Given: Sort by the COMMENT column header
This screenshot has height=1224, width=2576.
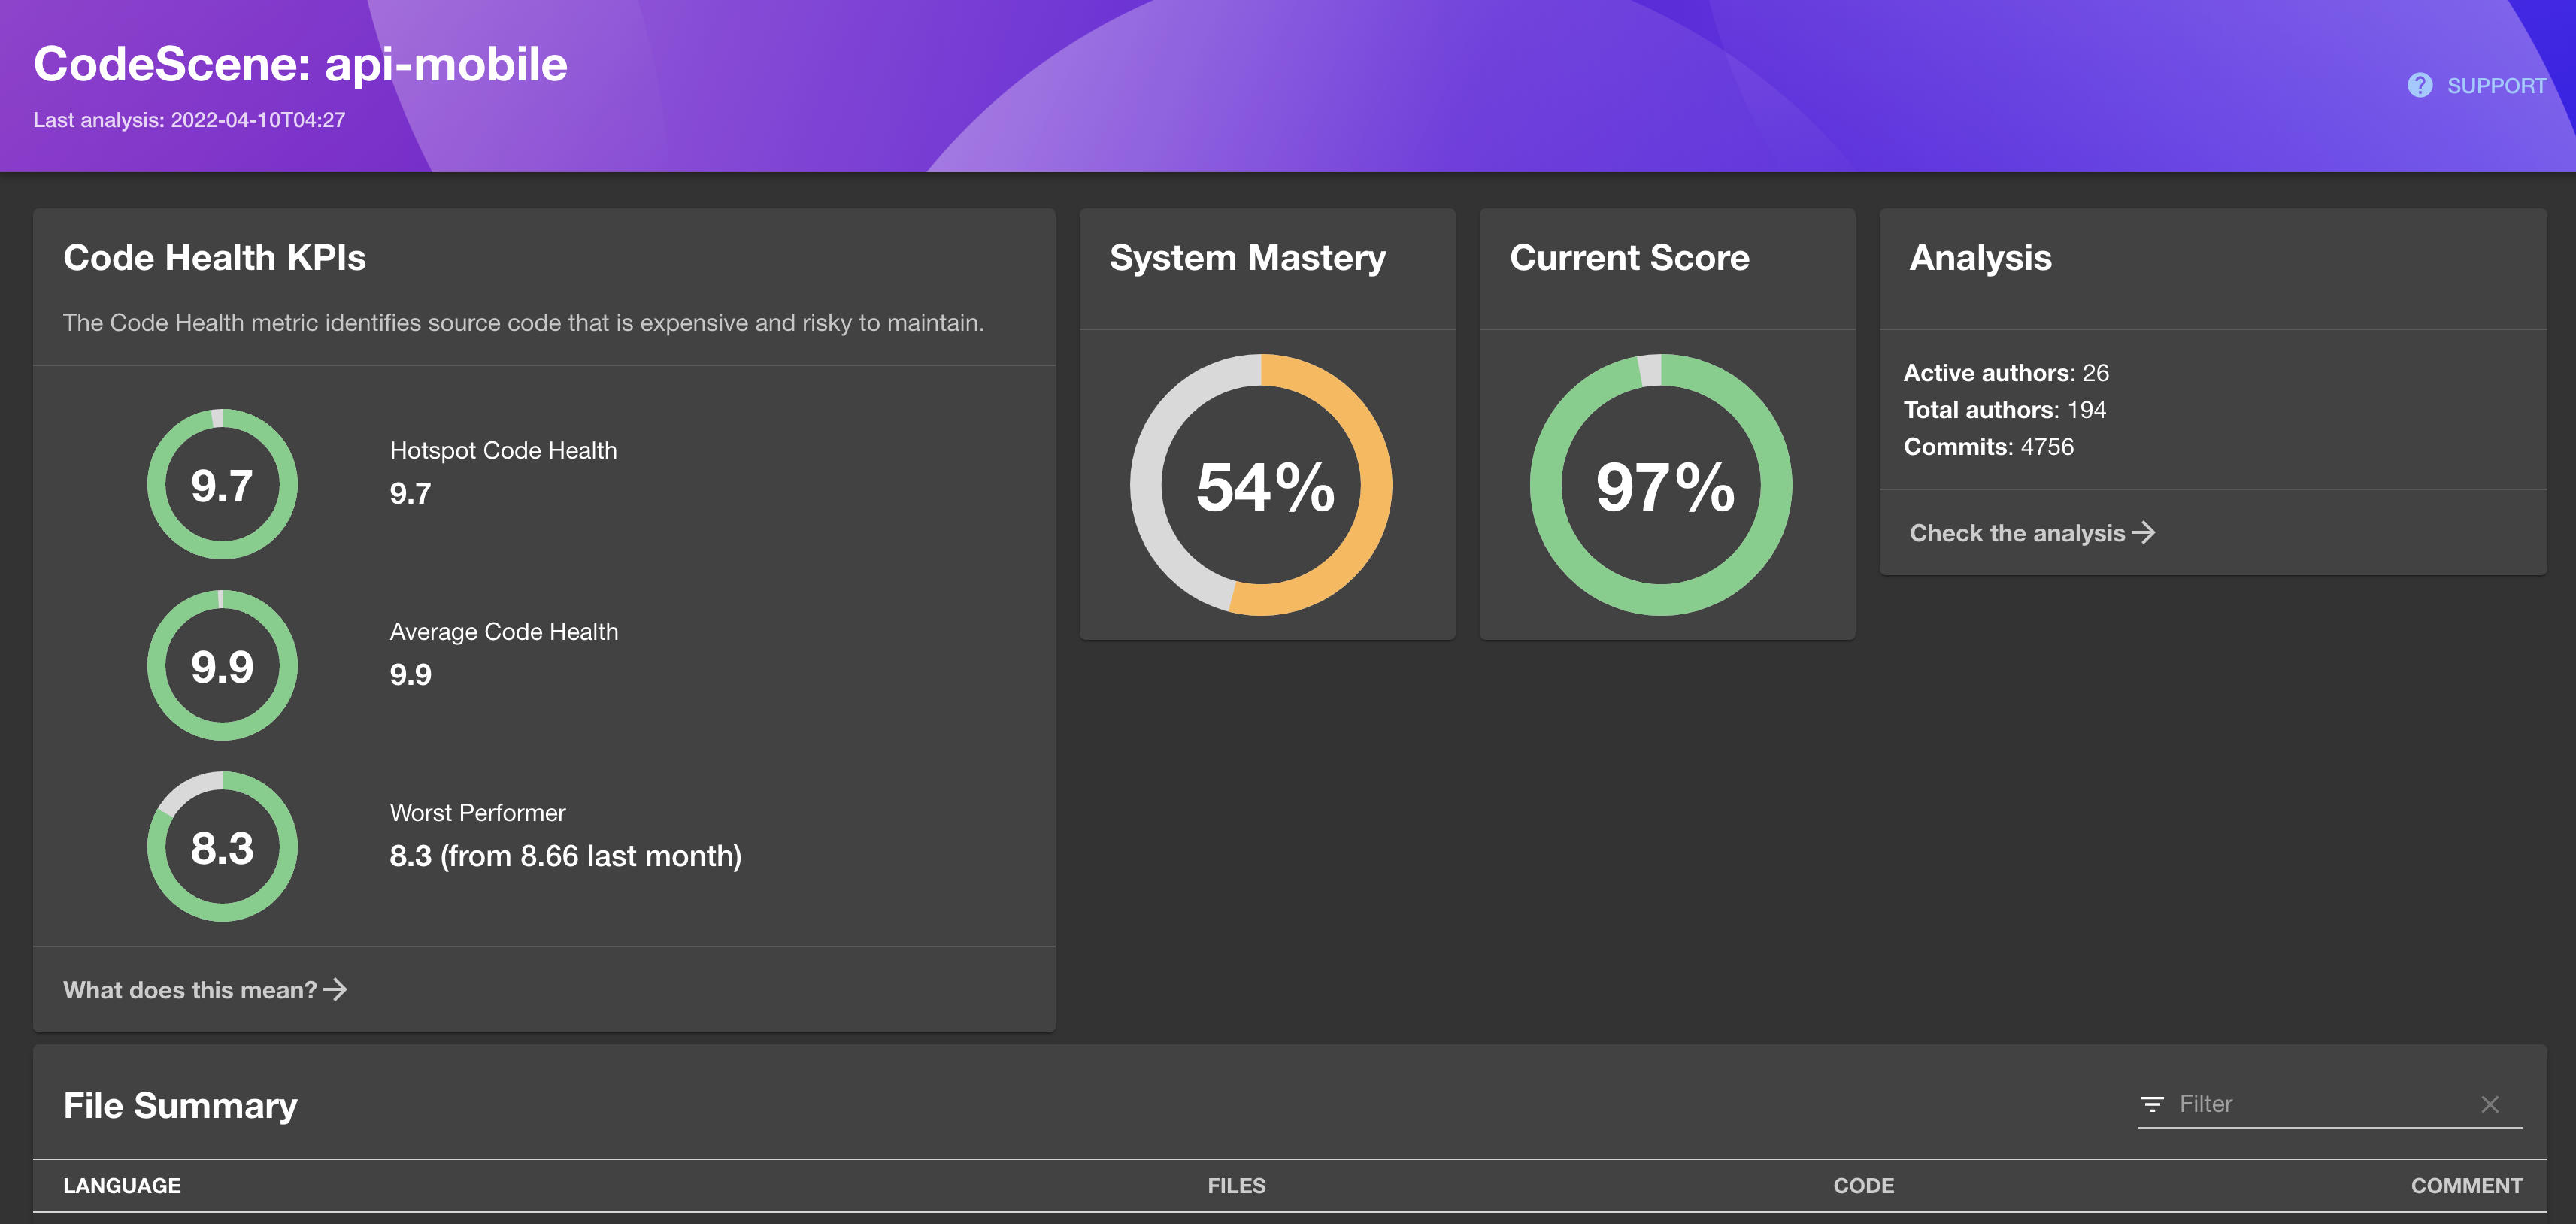Looking at the screenshot, I should click(x=2466, y=1186).
